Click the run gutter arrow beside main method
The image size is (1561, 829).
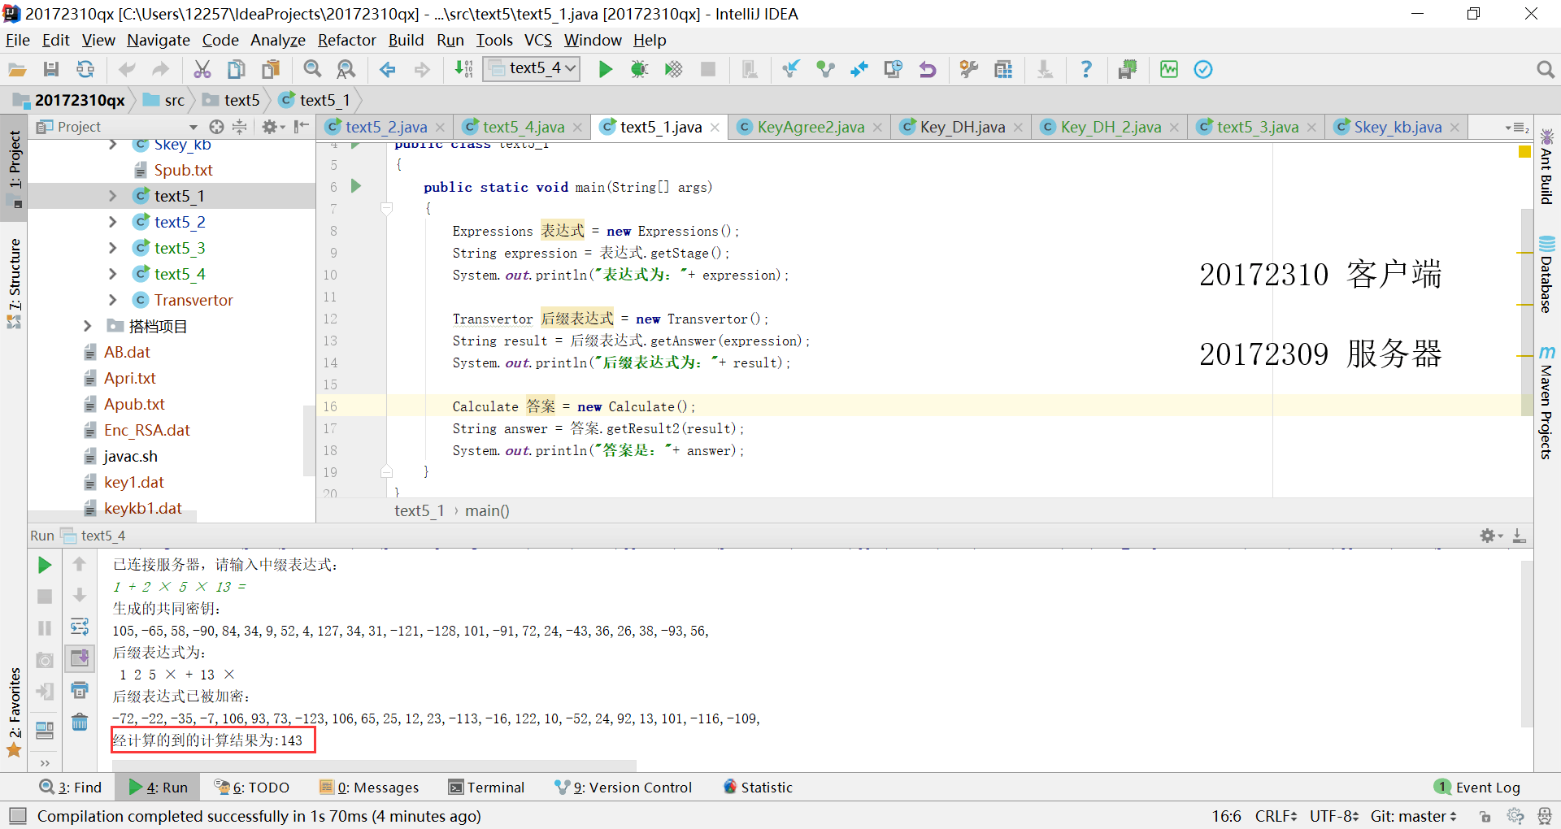pos(356,186)
